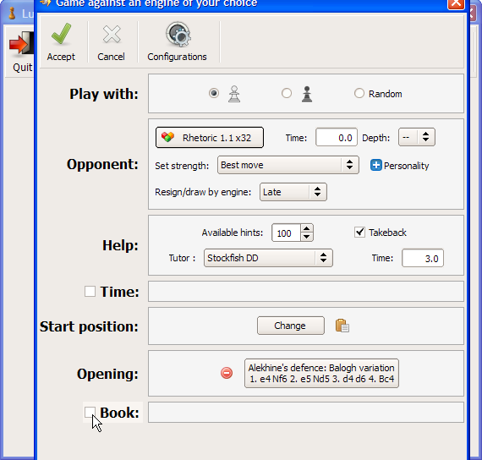The width and height of the screenshot is (482, 460).
Task: Click the green Accept checkmark icon
Action: pyautogui.click(x=61, y=34)
